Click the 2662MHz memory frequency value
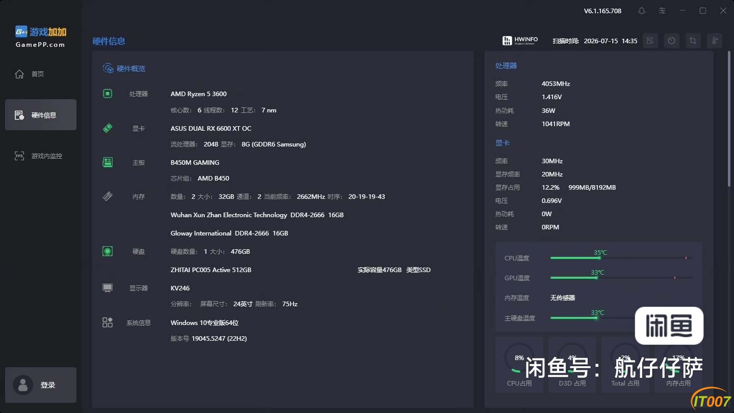This screenshot has height=413, width=734. pos(311,196)
